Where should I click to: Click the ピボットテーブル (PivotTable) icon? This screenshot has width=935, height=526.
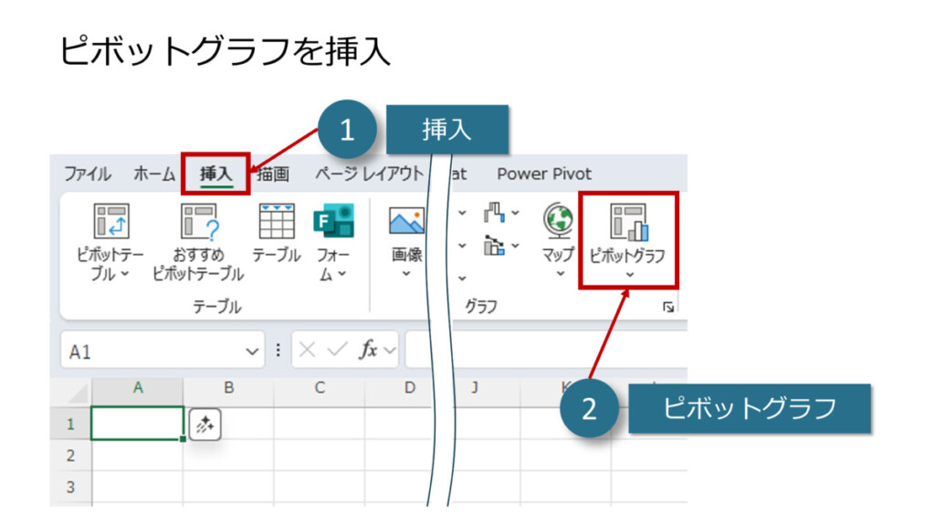click(110, 223)
